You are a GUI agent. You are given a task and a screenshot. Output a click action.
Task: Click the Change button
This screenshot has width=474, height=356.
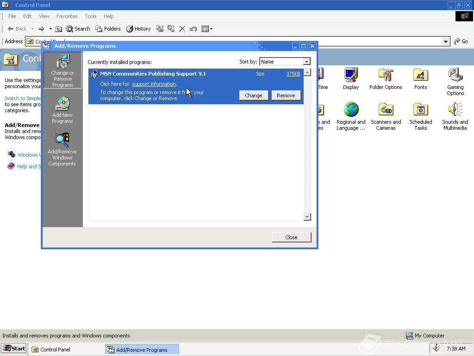253,95
